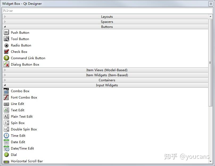Click the Item Views (Model-Based) header
Viewport: 215px width, 166px height.
click(x=105, y=70)
